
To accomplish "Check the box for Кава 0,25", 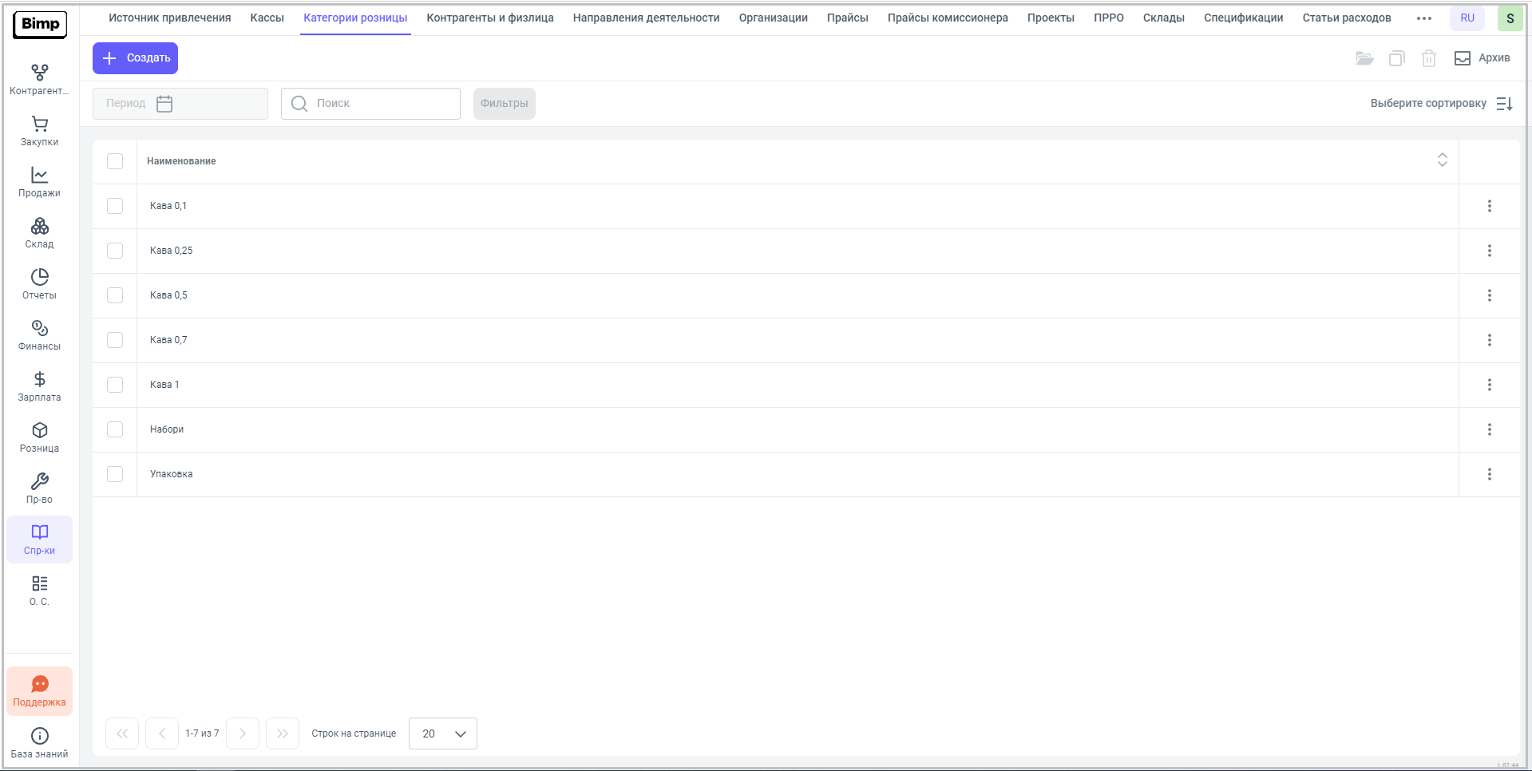I will pos(115,251).
